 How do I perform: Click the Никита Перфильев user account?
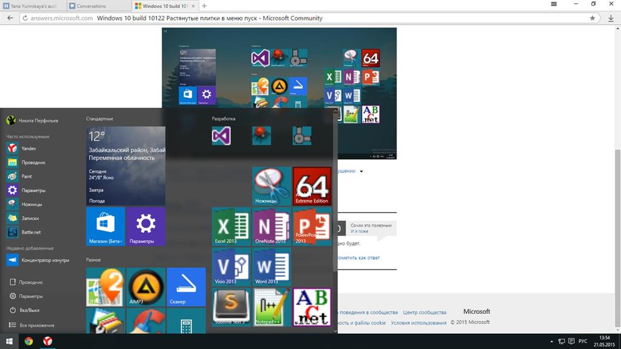[33, 121]
